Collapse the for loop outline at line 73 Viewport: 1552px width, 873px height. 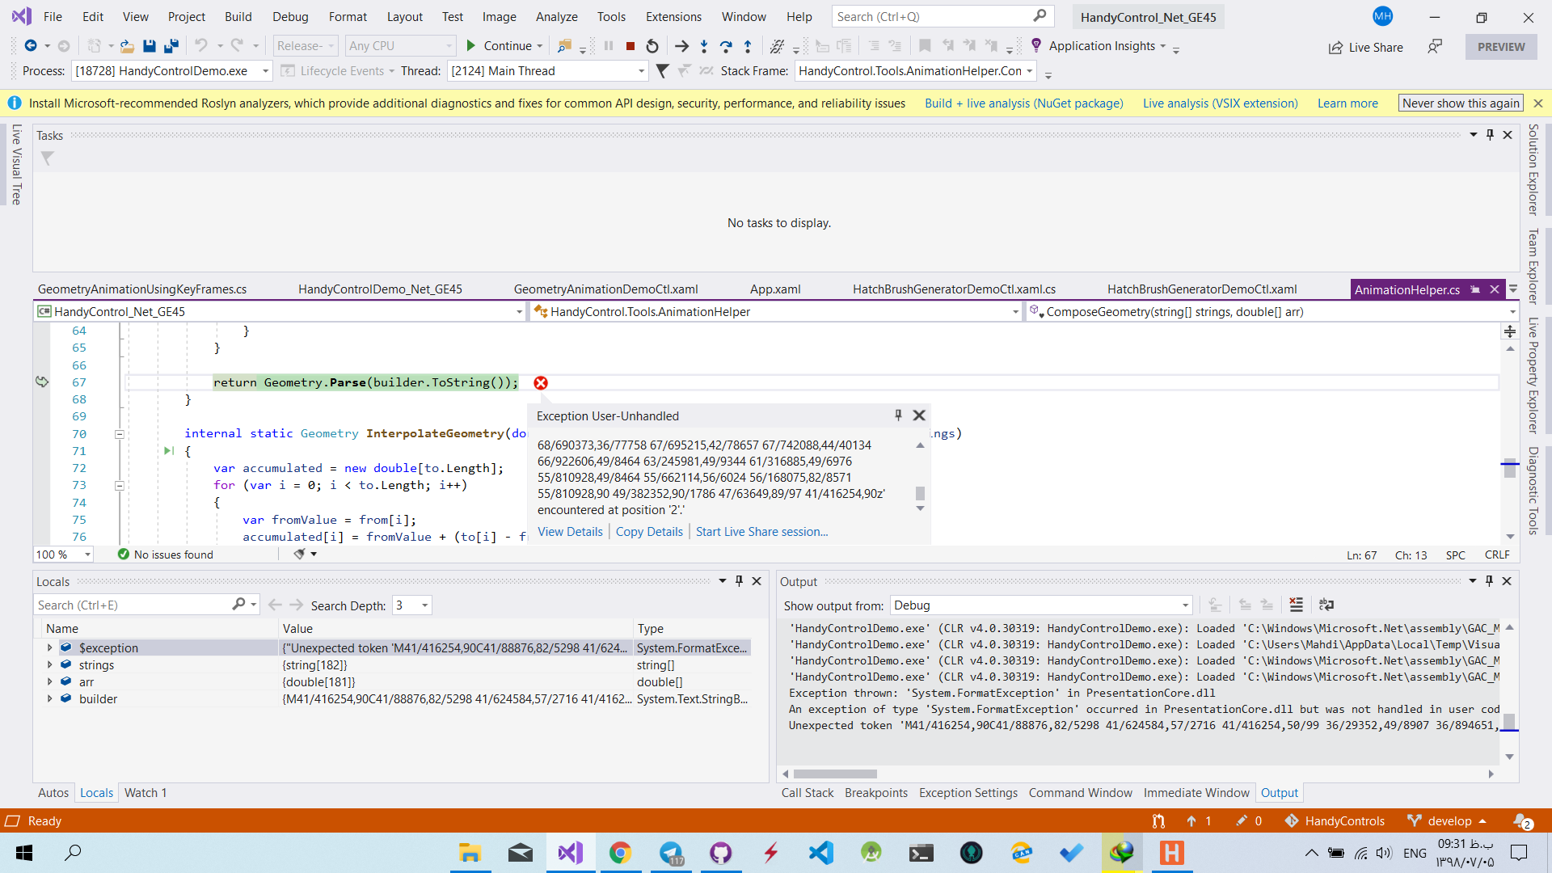[x=119, y=486]
